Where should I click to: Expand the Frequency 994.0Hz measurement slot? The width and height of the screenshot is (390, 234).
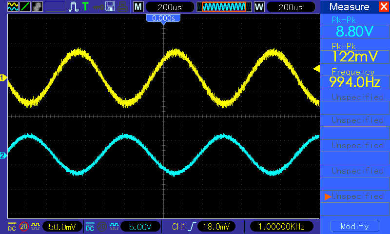coord(354,78)
